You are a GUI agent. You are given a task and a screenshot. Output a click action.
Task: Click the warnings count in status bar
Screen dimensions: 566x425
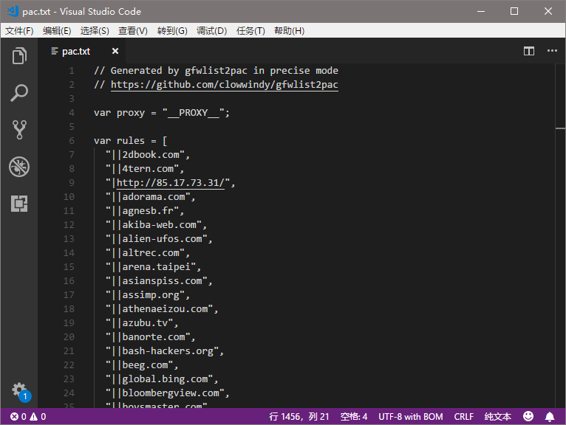pos(38,417)
